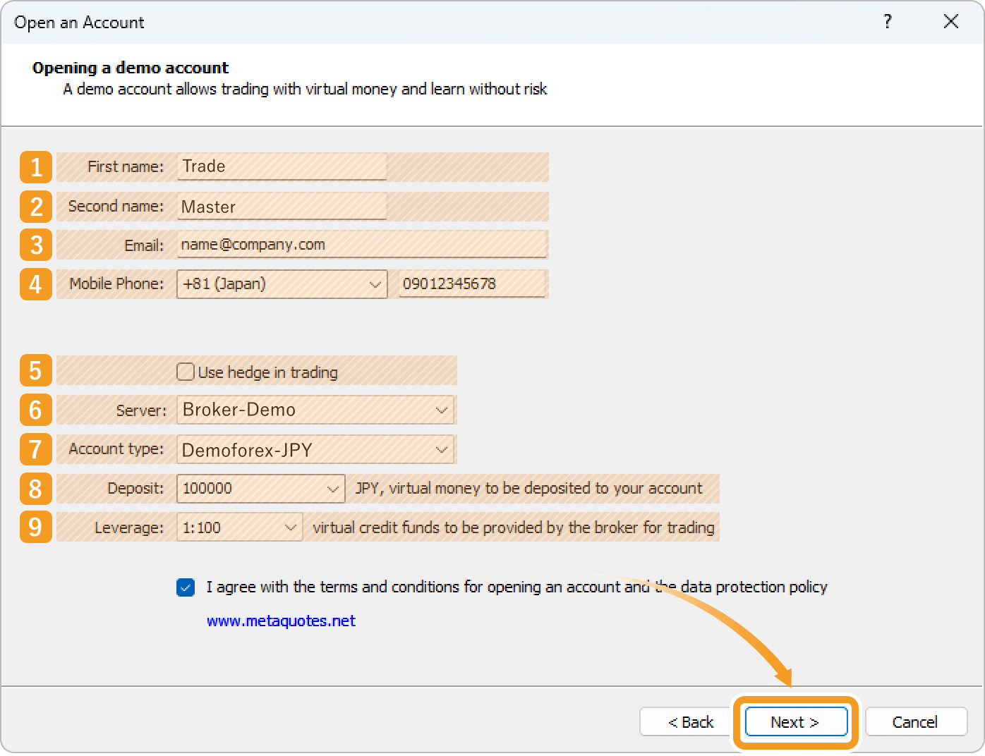Click the 'Leverage:' label

pos(129,528)
